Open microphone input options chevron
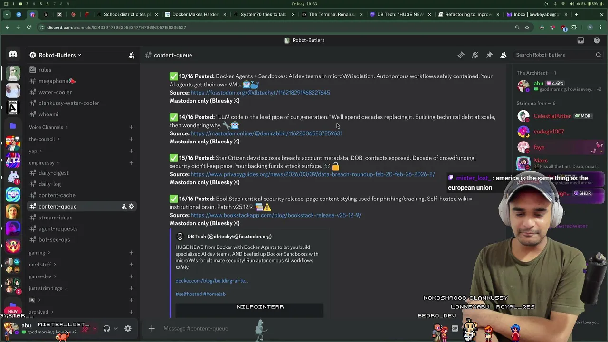Image resolution: width=608 pixels, height=342 pixels. [x=95, y=328]
